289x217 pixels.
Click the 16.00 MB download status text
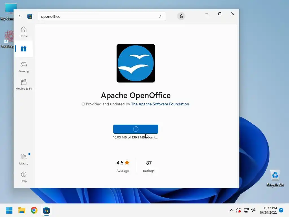[135, 137]
